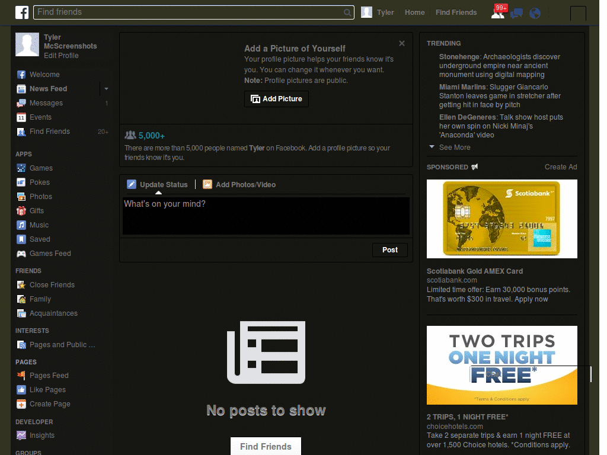
Task: Click the Saved bookmark icon
Action: coord(21,239)
